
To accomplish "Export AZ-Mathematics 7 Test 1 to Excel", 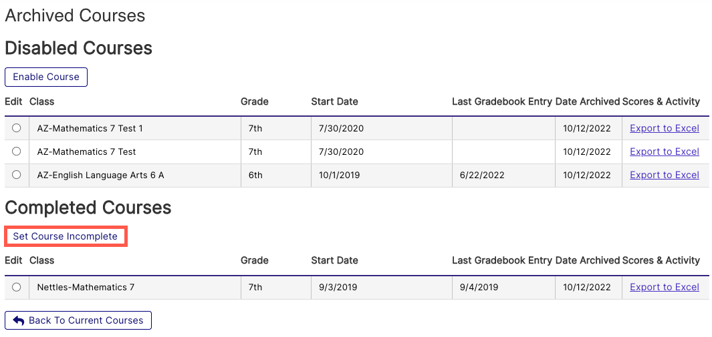I will [x=664, y=128].
